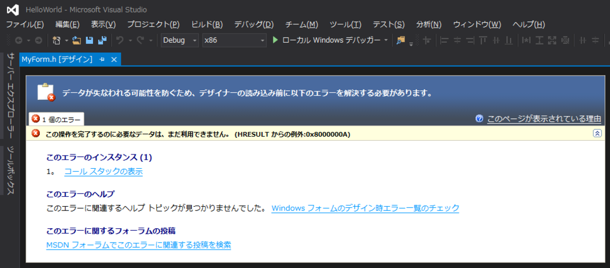
Task: Click the HRESULT error message row
Action: (316, 134)
